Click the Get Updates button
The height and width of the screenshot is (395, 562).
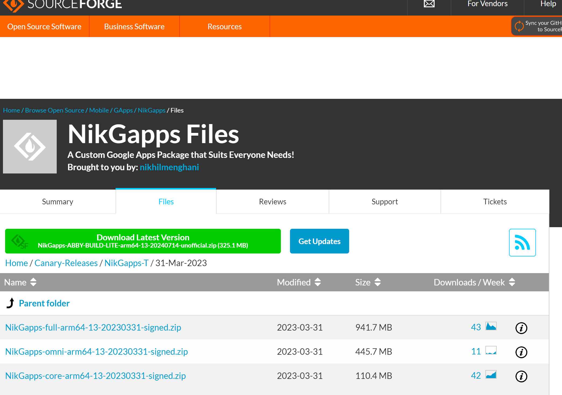[x=320, y=241]
